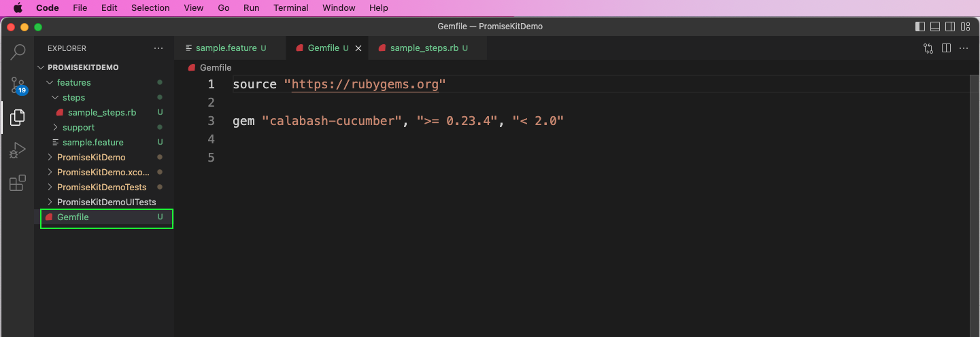Click ruby icon on sample_steps.rb tab
The width and height of the screenshot is (980, 337).
tap(382, 48)
